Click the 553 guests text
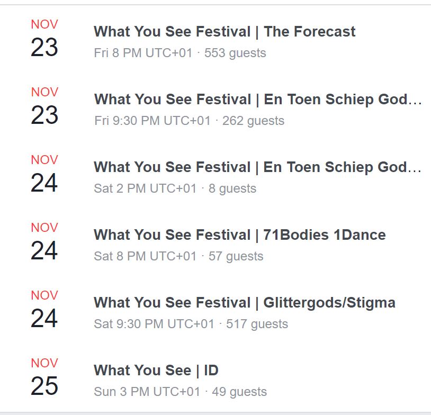This screenshot has height=415, width=431. tap(235, 53)
